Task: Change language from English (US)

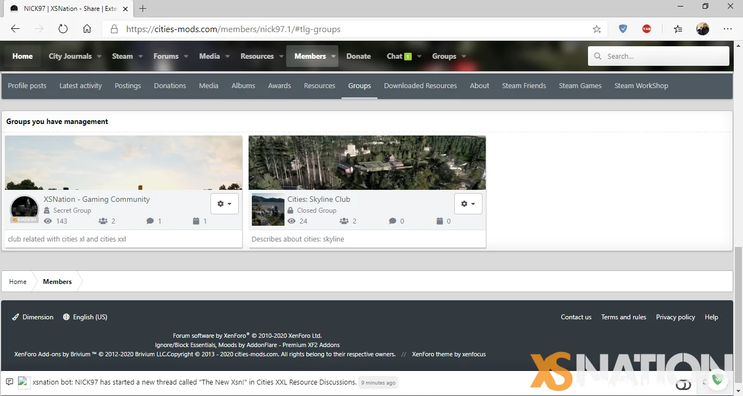Action: pyautogui.click(x=85, y=317)
